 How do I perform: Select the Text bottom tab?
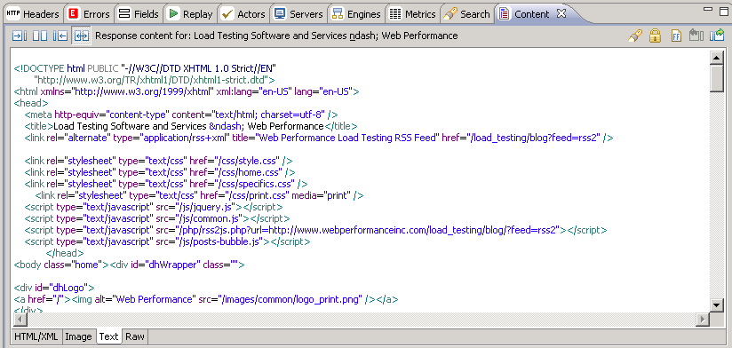pyautogui.click(x=108, y=336)
